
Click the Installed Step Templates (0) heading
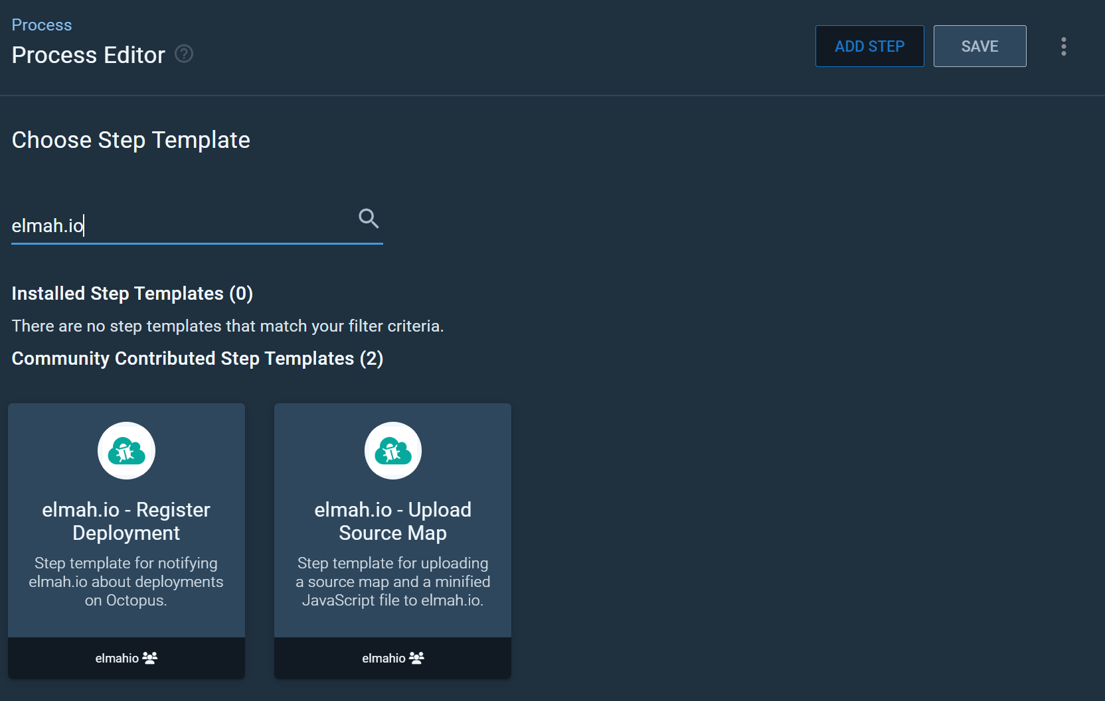pos(132,293)
